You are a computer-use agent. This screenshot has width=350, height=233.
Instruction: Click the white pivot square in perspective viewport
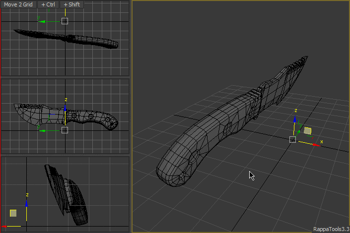[x=292, y=139]
